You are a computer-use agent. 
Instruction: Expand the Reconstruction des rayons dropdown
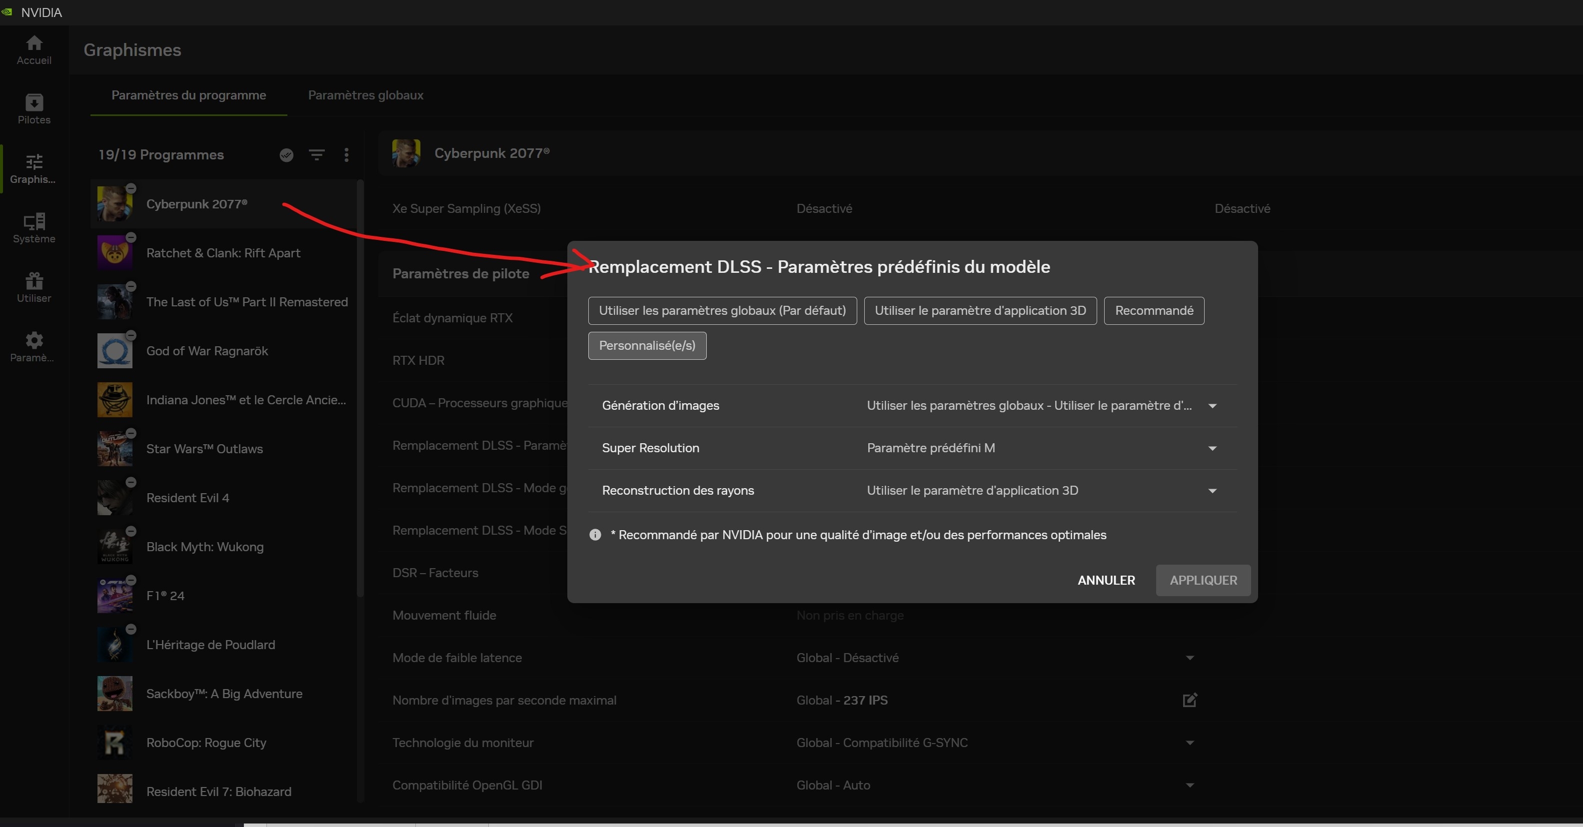1212,490
